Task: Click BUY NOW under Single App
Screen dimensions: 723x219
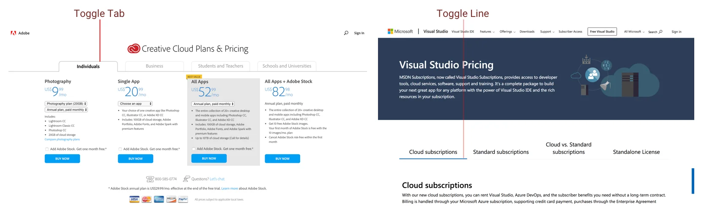Action: [135, 159]
